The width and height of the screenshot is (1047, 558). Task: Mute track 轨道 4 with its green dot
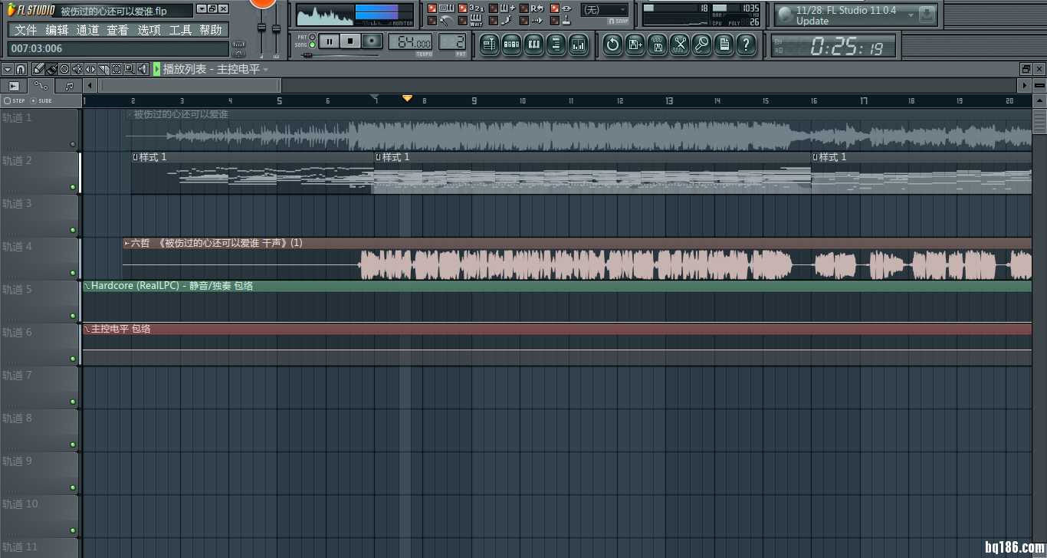tap(73, 273)
